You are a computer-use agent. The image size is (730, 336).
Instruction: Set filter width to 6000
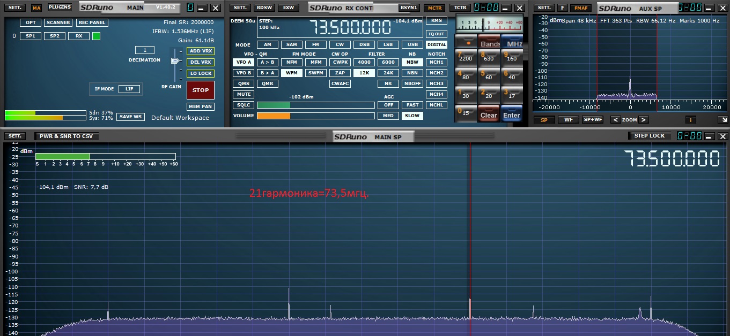(x=388, y=62)
